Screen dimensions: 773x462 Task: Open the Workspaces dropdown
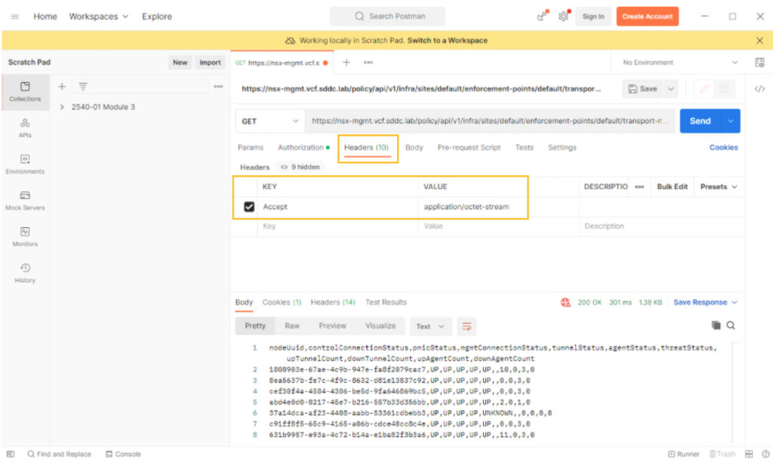pyautogui.click(x=99, y=17)
